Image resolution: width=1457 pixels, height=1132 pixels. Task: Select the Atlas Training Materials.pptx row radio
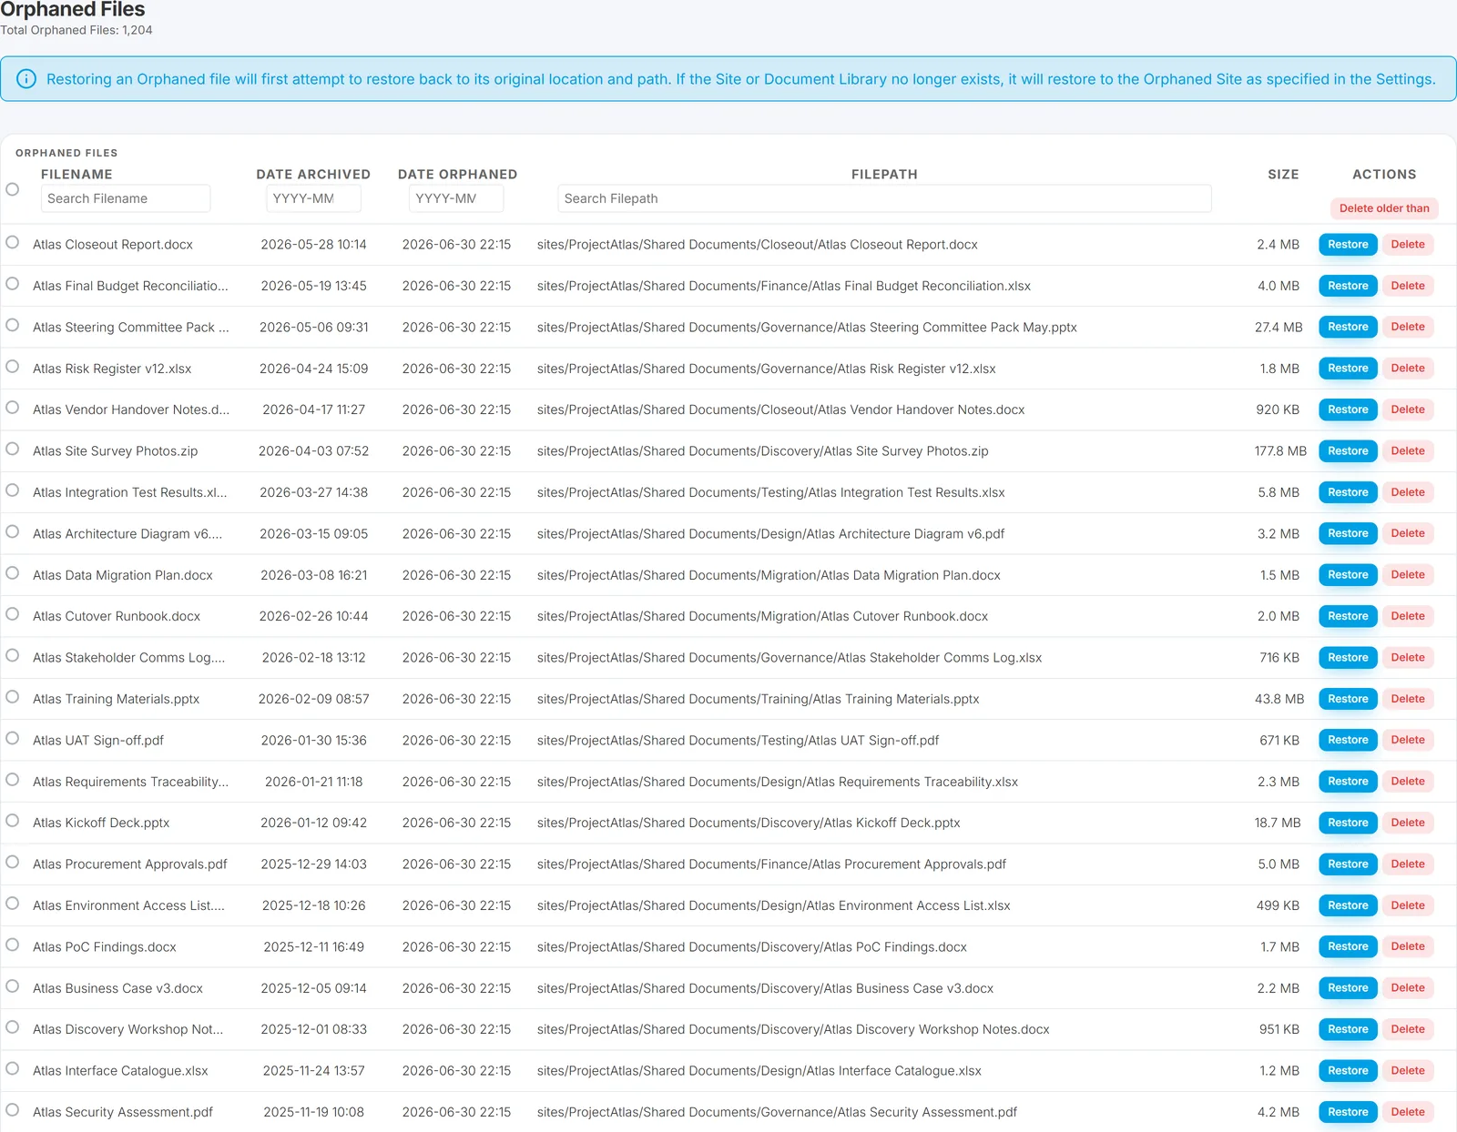pos(13,697)
